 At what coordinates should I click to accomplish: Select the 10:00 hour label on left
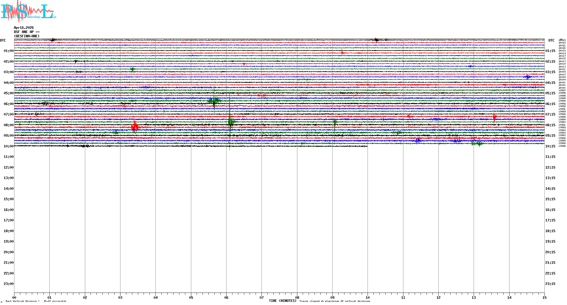[8, 146]
